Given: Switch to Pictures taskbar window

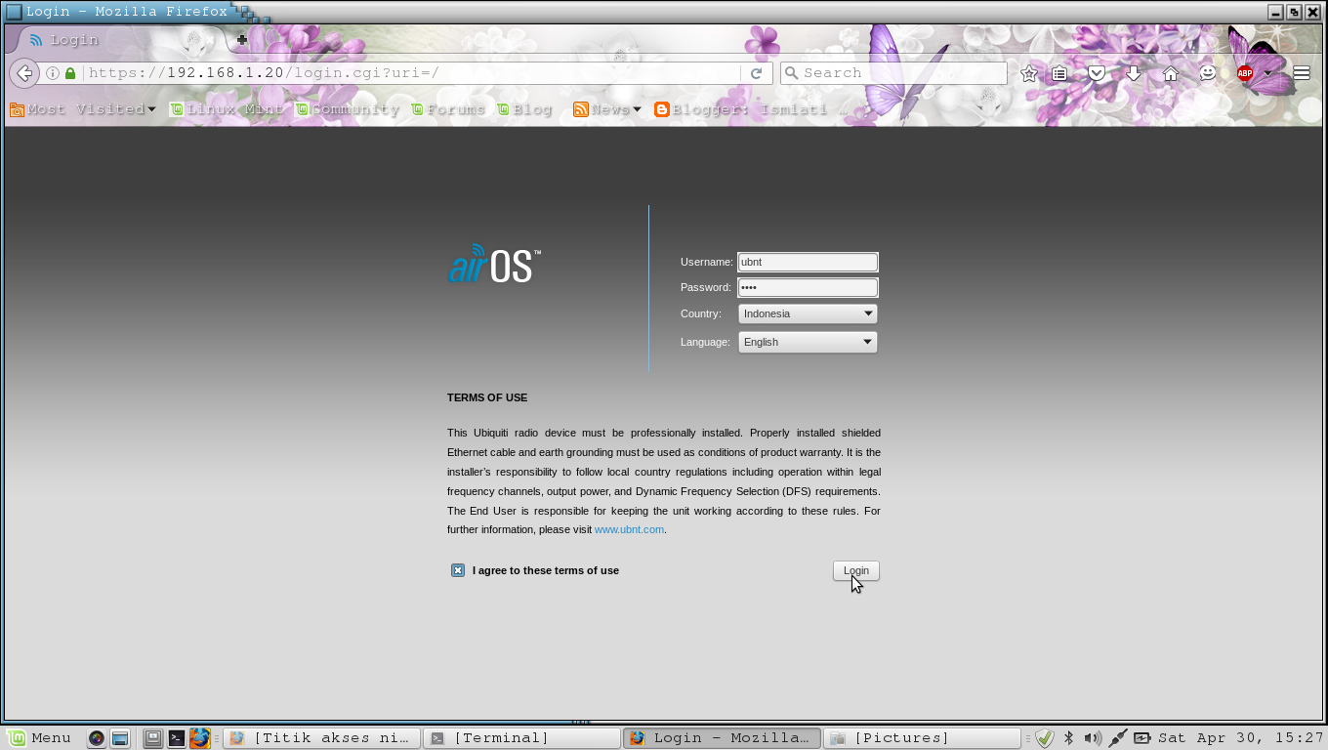Looking at the screenshot, I should (922, 738).
